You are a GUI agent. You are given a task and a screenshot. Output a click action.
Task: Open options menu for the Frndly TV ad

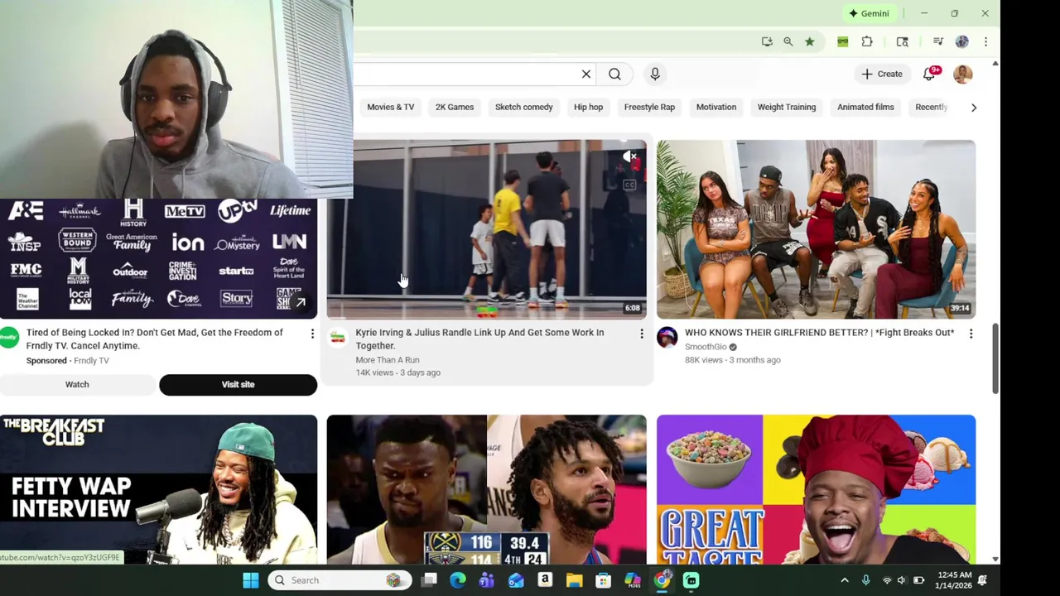(312, 334)
